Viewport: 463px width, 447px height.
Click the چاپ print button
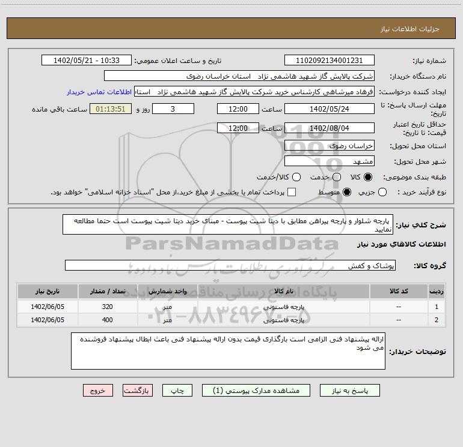point(177,391)
